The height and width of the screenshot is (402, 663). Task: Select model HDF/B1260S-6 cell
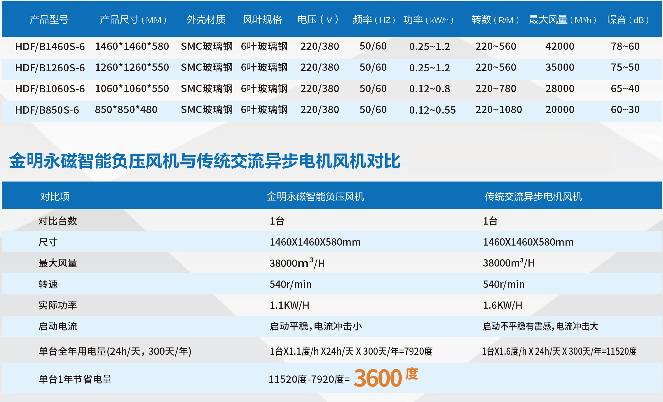tap(50, 68)
